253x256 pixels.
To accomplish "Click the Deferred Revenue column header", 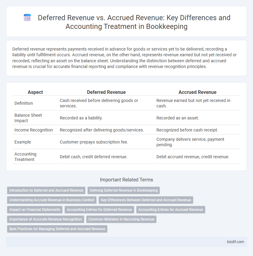I will pos(106,92).
